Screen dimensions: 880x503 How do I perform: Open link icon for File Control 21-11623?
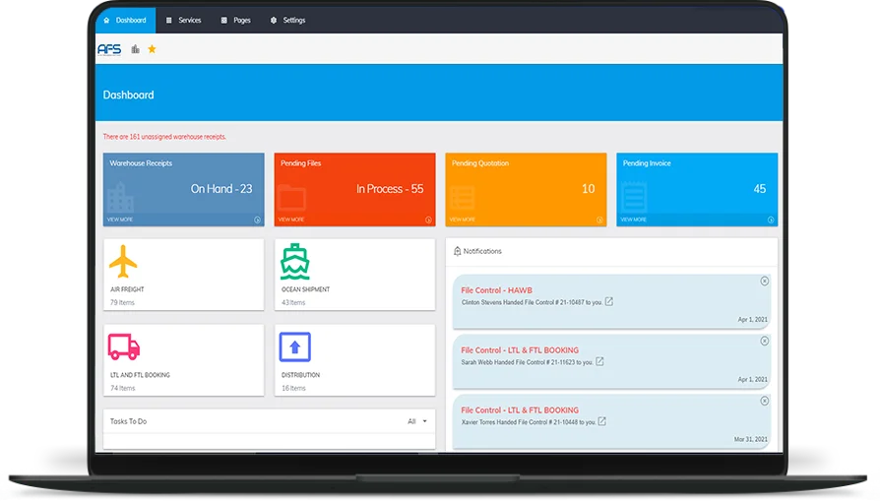599,361
